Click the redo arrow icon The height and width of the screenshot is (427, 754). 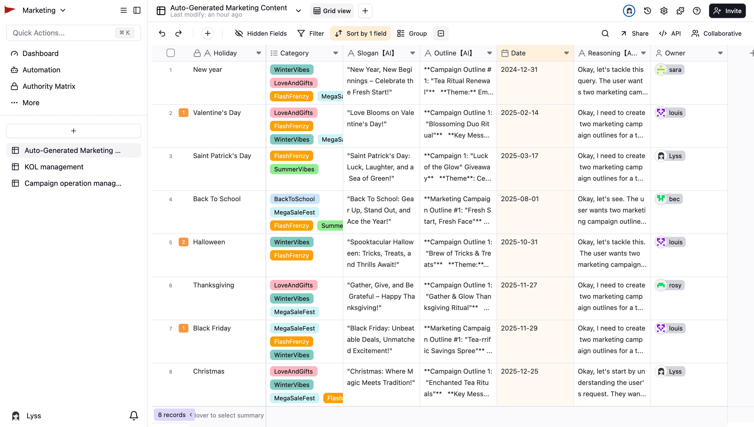click(178, 33)
